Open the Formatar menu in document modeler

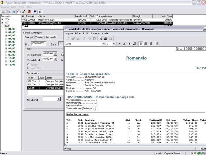[95, 33]
